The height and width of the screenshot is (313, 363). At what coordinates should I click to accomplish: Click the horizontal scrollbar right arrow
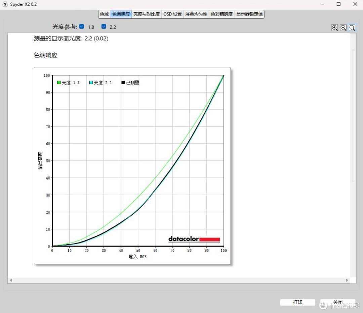click(x=347, y=280)
